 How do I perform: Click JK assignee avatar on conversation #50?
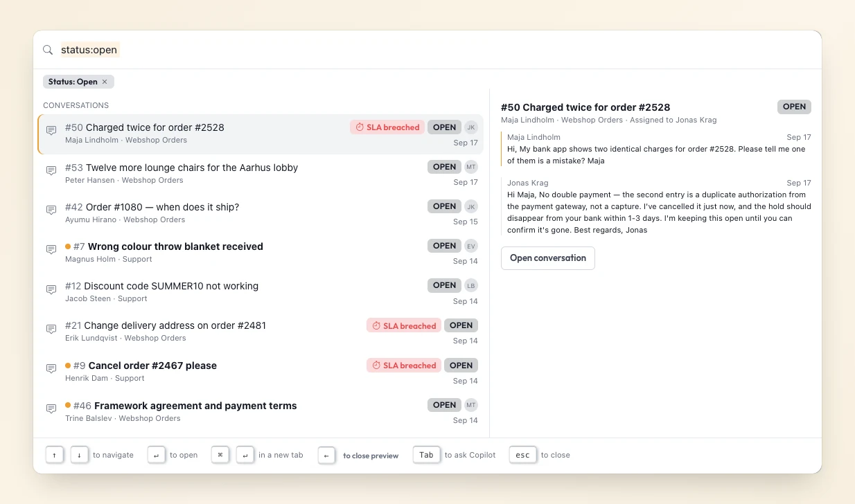click(x=471, y=127)
